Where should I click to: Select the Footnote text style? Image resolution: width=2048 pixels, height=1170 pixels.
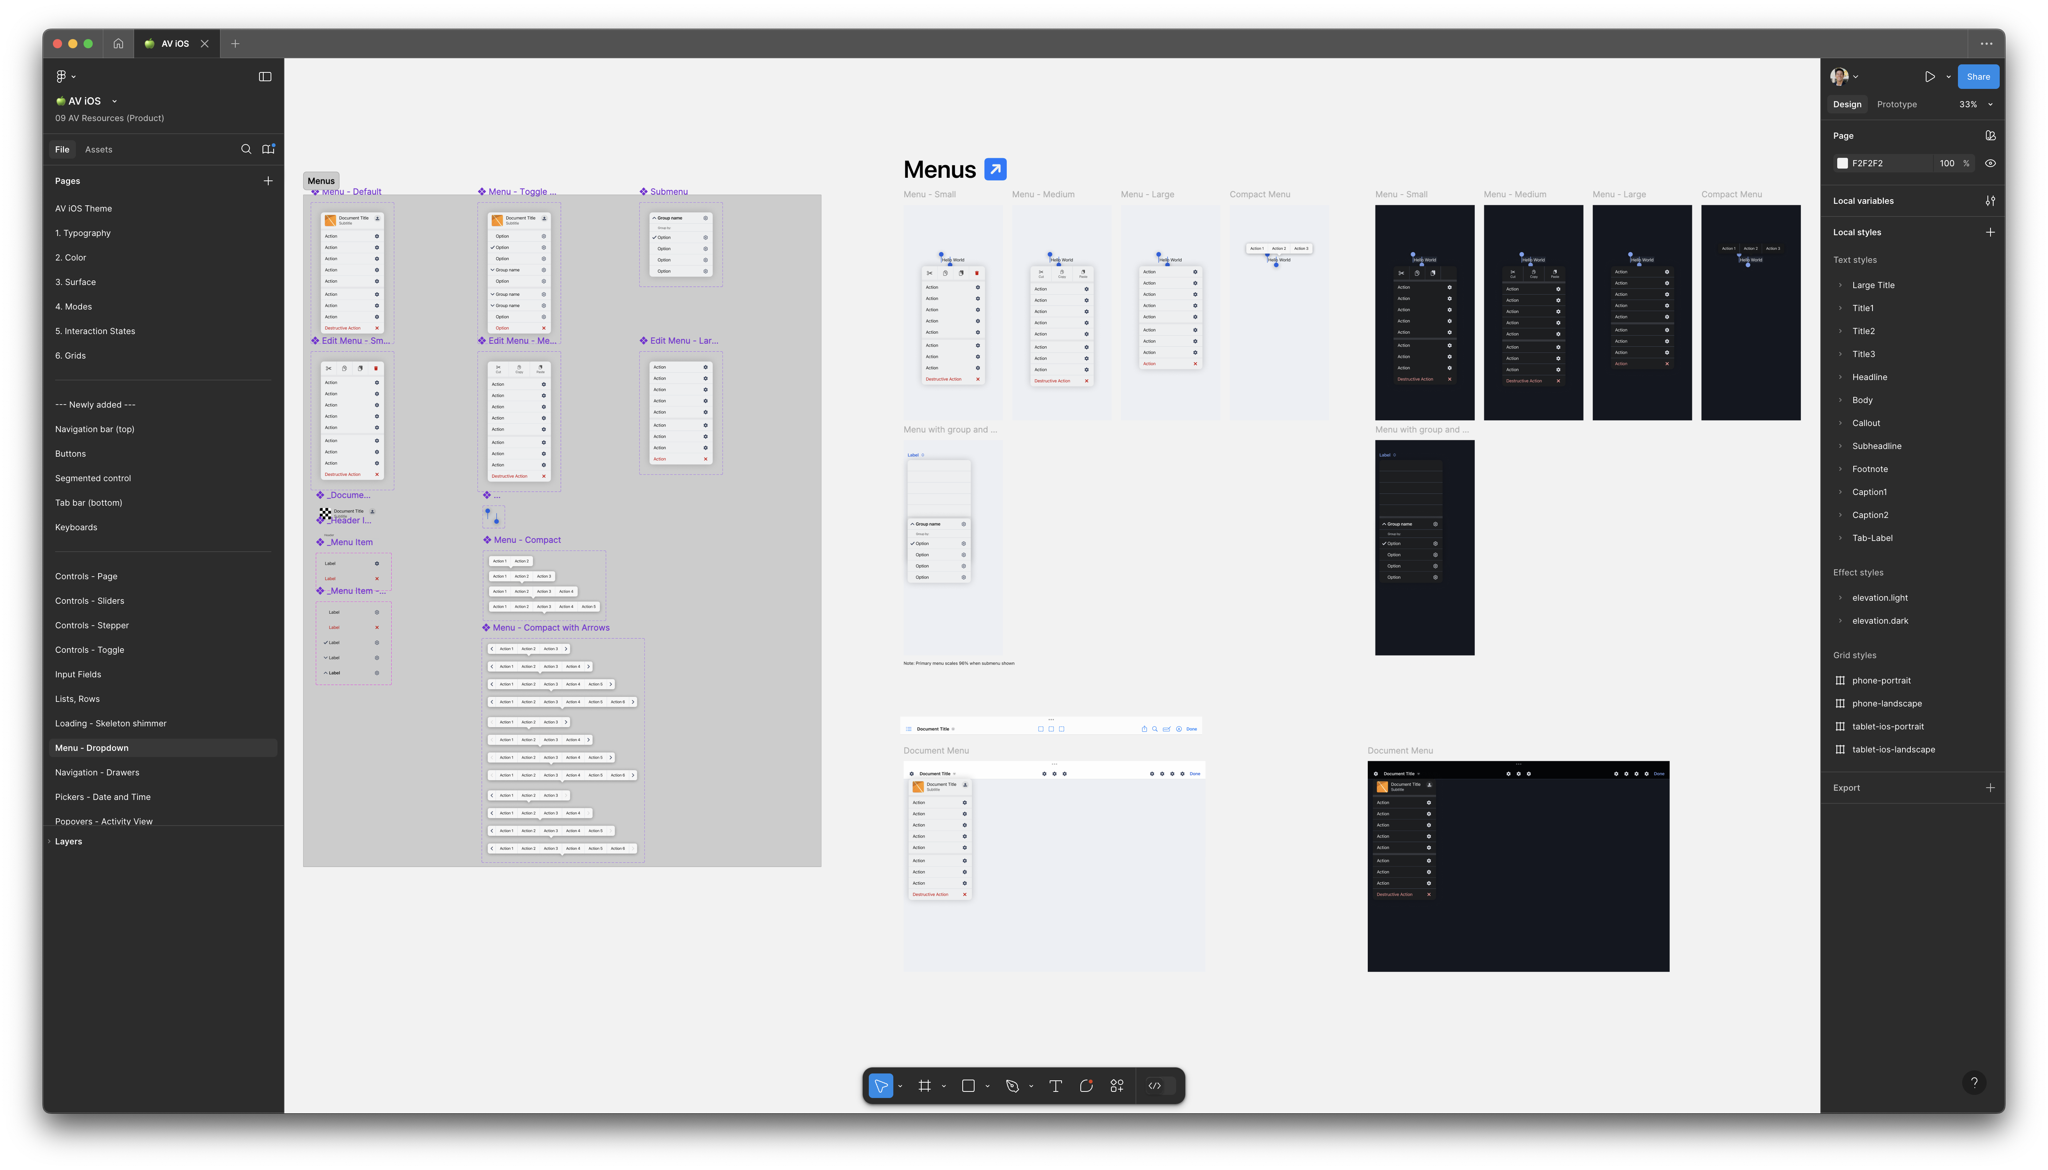tap(1869, 469)
